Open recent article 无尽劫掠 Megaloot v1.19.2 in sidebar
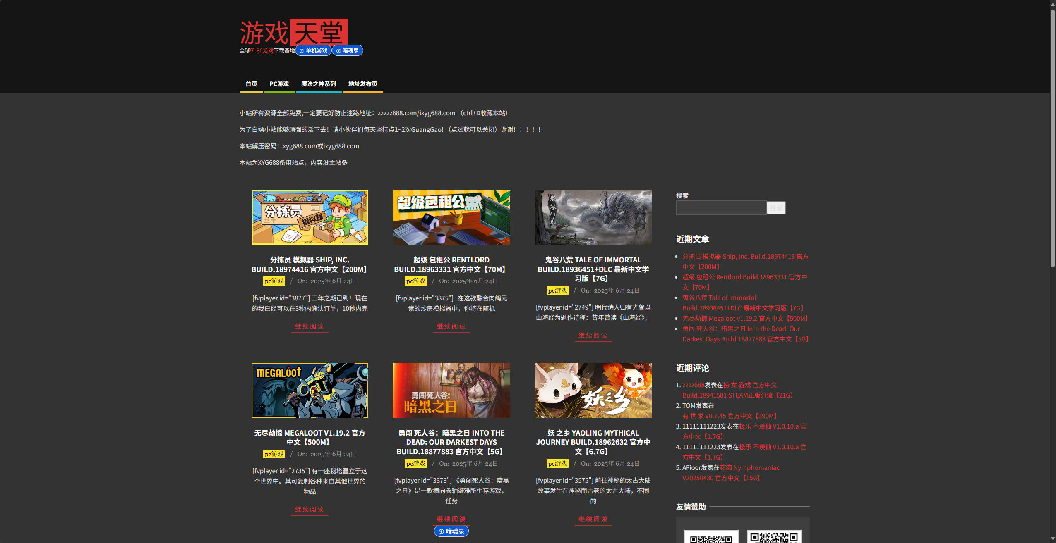 (746, 319)
